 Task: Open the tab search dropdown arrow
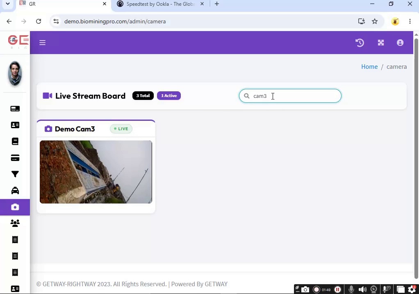(x=8, y=4)
